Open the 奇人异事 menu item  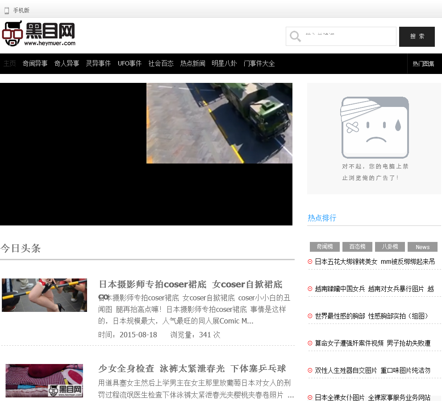pos(67,64)
